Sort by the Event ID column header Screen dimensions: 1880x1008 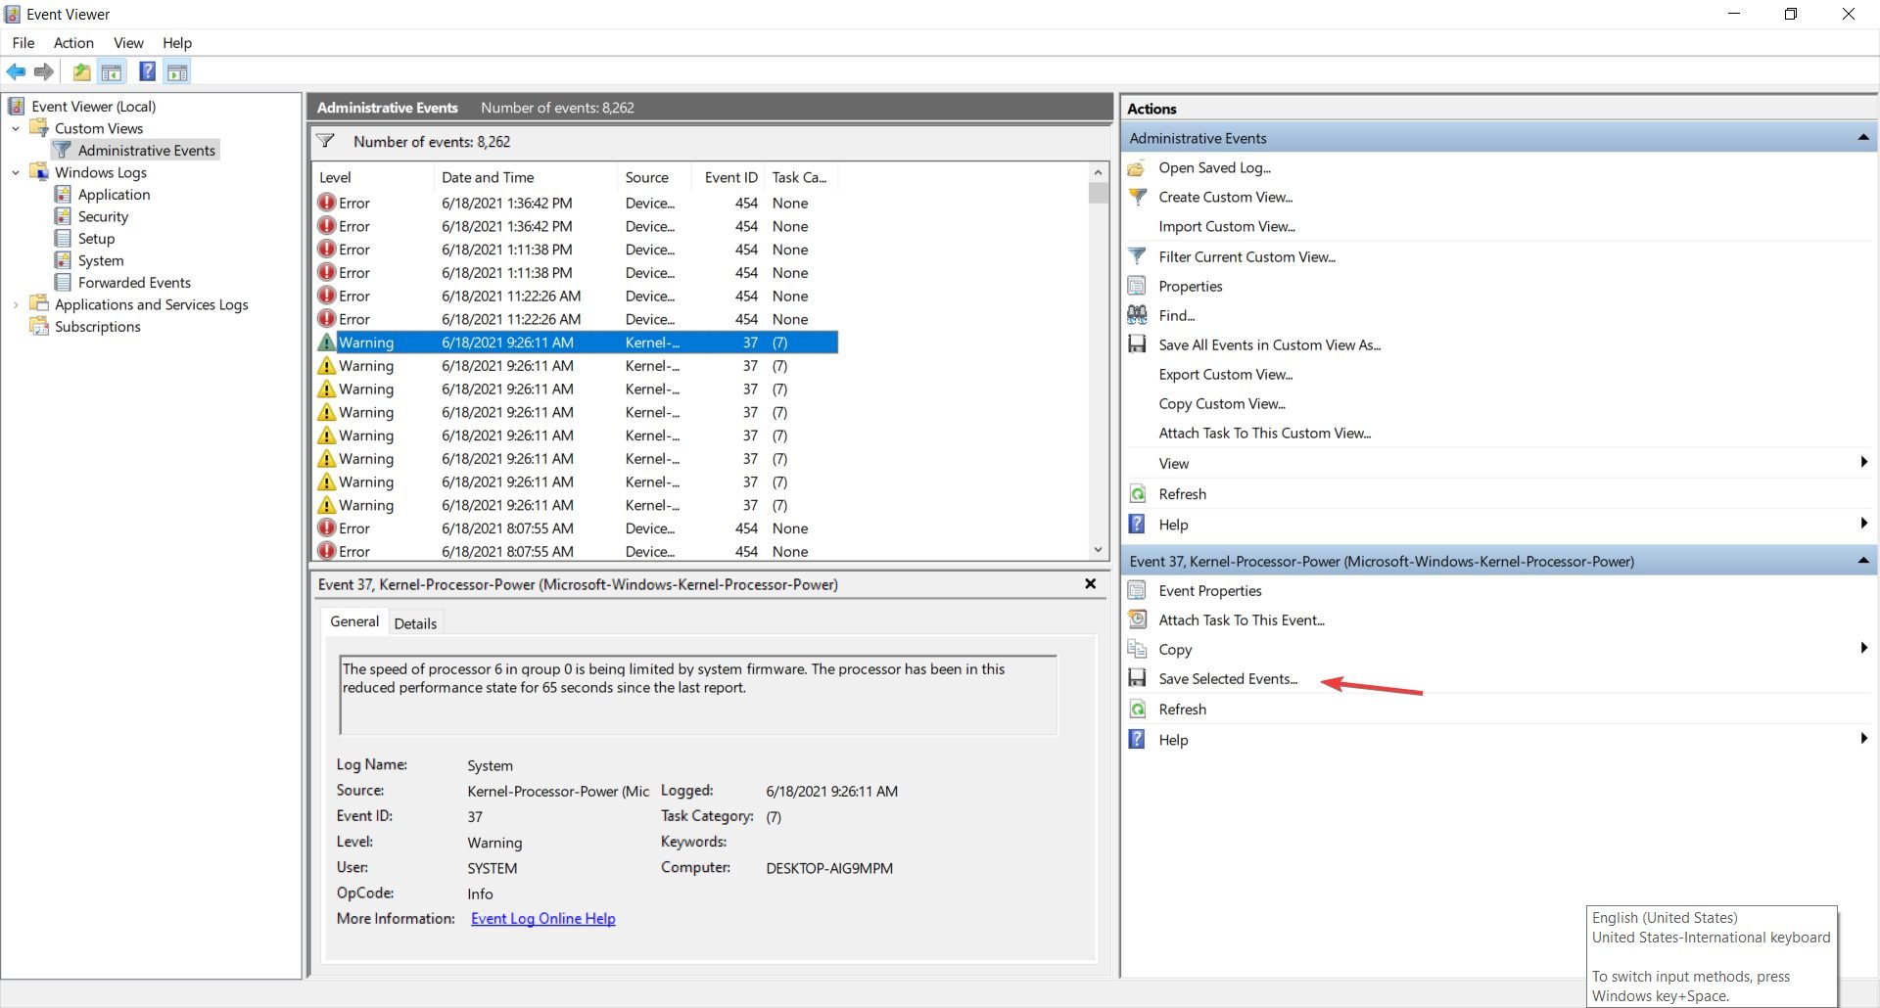coord(730,177)
